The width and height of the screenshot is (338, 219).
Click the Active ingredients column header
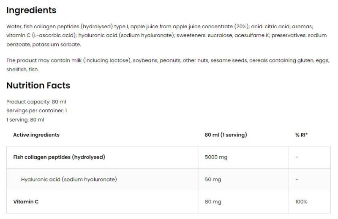coord(36,135)
